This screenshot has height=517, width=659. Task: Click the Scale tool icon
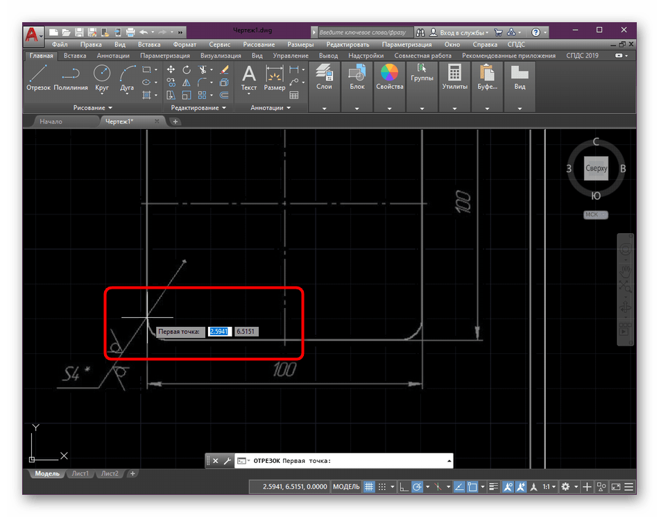click(x=186, y=95)
